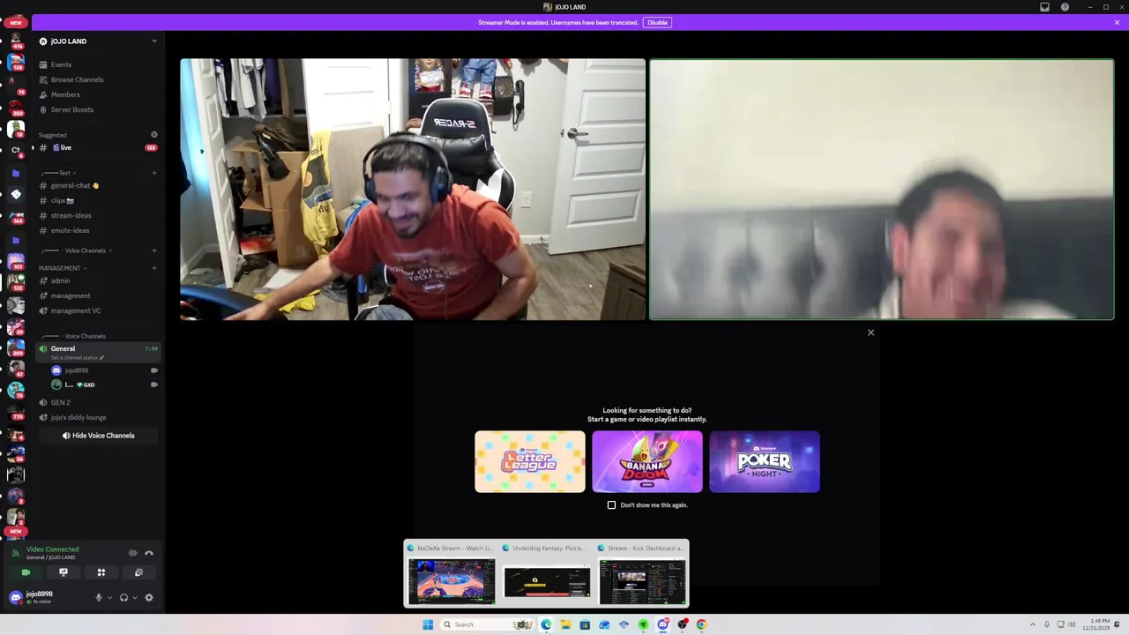The width and height of the screenshot is (1129, 635).
Task: Open the clips channel
Action: (x=97, y=200)
